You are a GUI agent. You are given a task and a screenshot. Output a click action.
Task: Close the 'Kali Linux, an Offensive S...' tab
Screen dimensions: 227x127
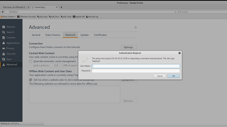(x=28, y=7)
